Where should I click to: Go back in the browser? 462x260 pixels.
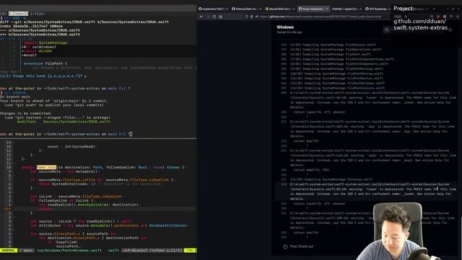click(201, 17)
